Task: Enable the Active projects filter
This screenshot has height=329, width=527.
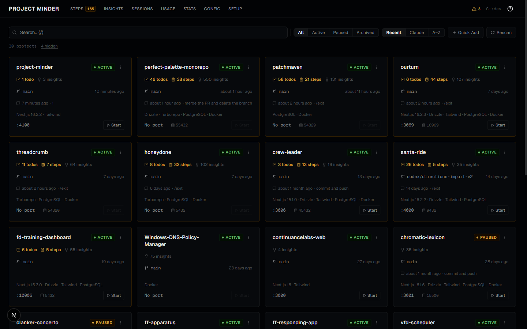Action: 318,32
